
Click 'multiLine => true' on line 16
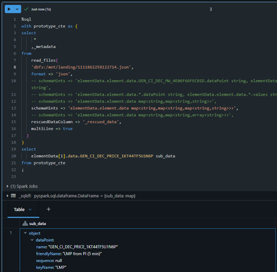pyautogui.click(x=52, y=128)
